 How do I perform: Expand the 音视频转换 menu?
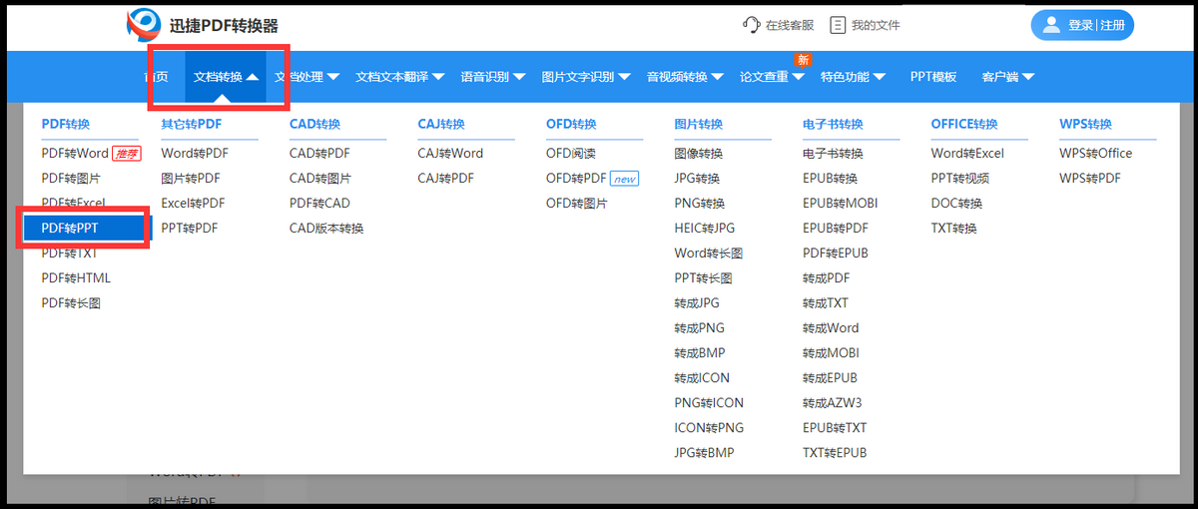[685, 77]
